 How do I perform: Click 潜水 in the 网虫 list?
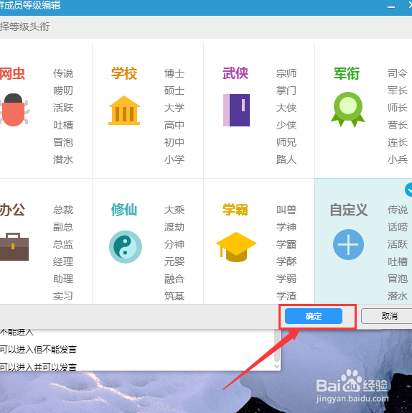point(63,159)
